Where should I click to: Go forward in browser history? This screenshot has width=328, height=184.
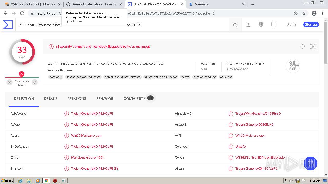tap(14, 13)
